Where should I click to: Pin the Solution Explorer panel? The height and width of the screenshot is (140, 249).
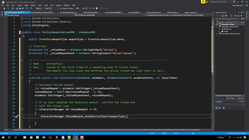pos(241,12)
